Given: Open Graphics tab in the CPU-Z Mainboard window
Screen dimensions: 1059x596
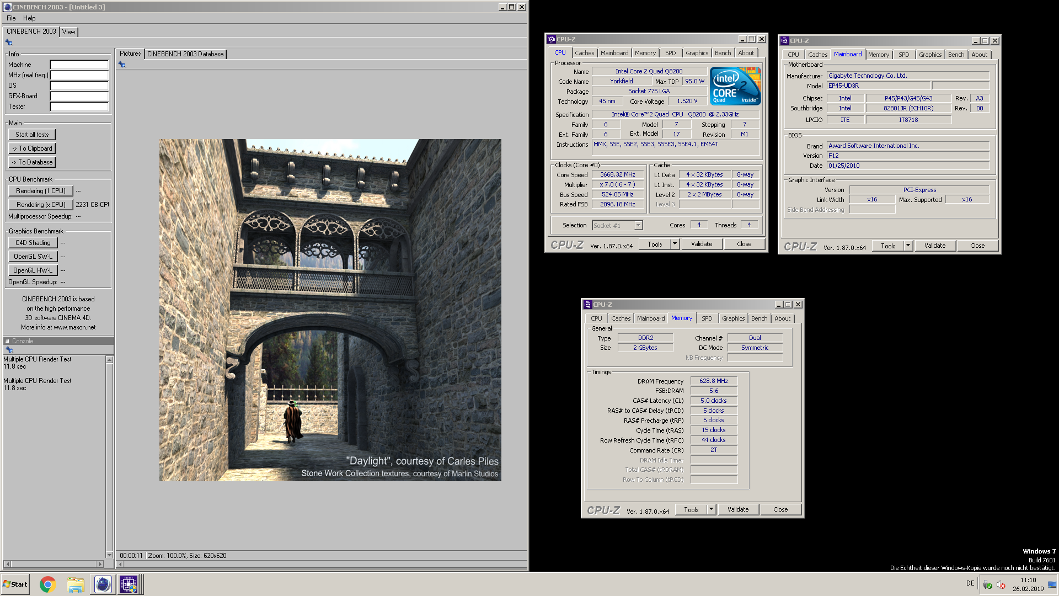Looking at the screenshot, I should coord(930,55).
